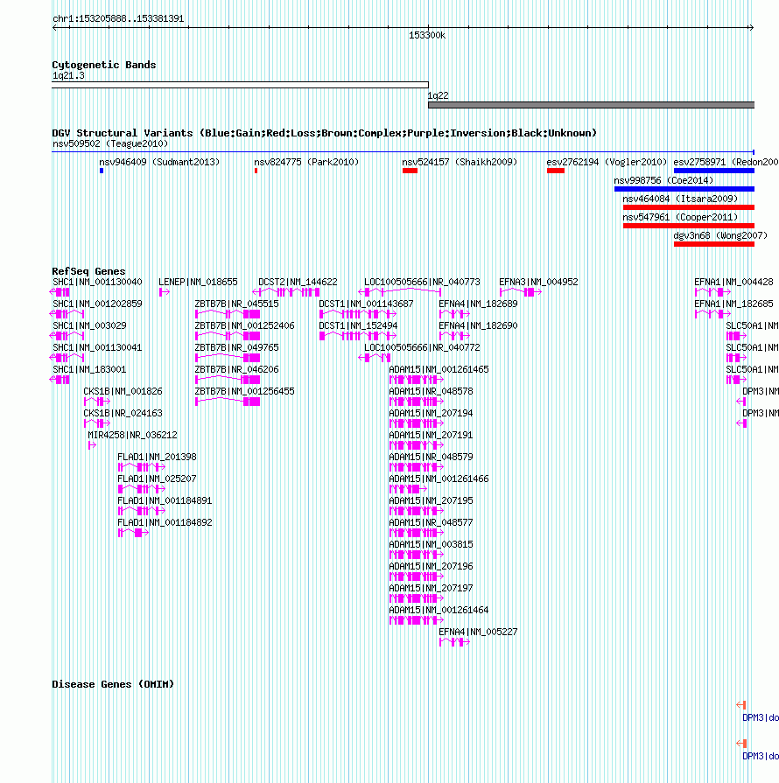Screen dimensions: 779x783
Task: Click the ZBTB7B NR_045515 gene glyph
Action: pos(228,314)
